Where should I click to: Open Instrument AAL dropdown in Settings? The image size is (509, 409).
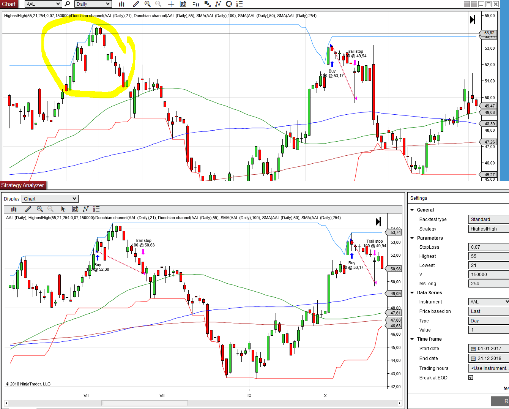[489, 302]
